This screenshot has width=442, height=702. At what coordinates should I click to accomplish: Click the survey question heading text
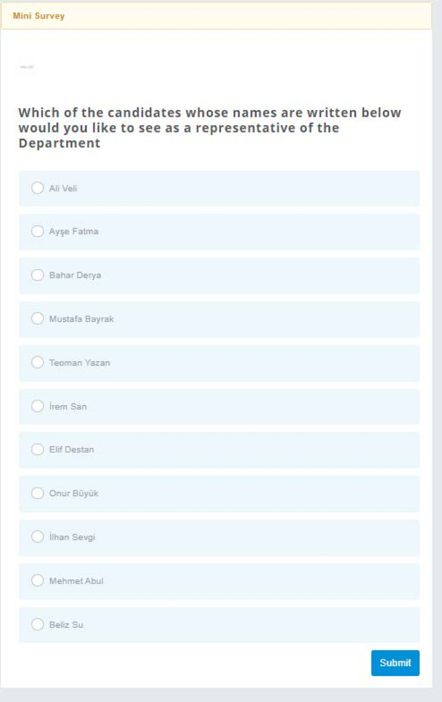[210, 128]
